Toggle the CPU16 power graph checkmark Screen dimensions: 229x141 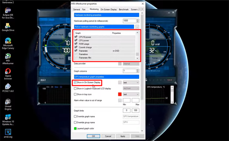click(x=76, y=37)
